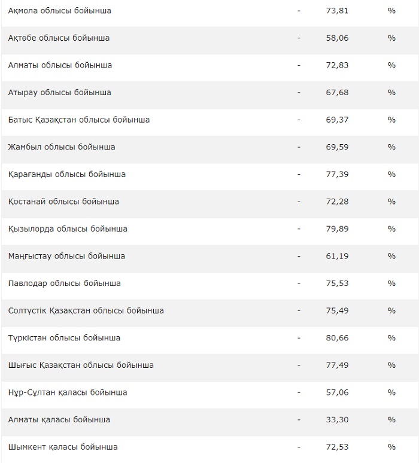Click the 80,66 percentage value
The image size is (419, 463).
339,338
